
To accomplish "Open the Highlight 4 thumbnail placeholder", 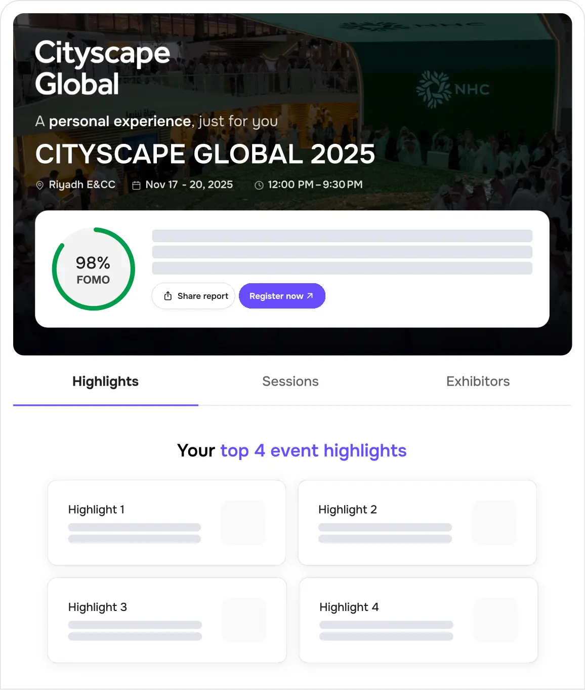I will point(495,620).
